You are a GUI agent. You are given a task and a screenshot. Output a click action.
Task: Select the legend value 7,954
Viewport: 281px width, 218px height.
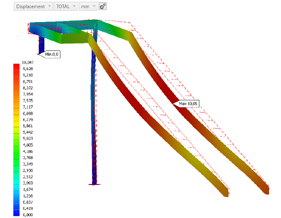[28, 94]
